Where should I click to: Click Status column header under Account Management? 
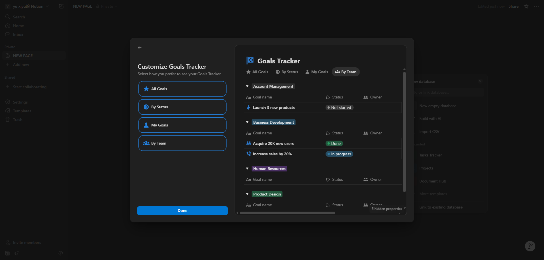click(x=334, y=97)
